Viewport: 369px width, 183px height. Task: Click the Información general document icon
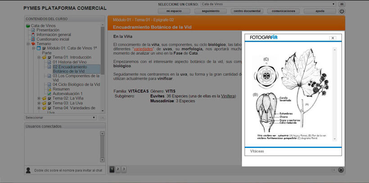(x=33, y=35)
